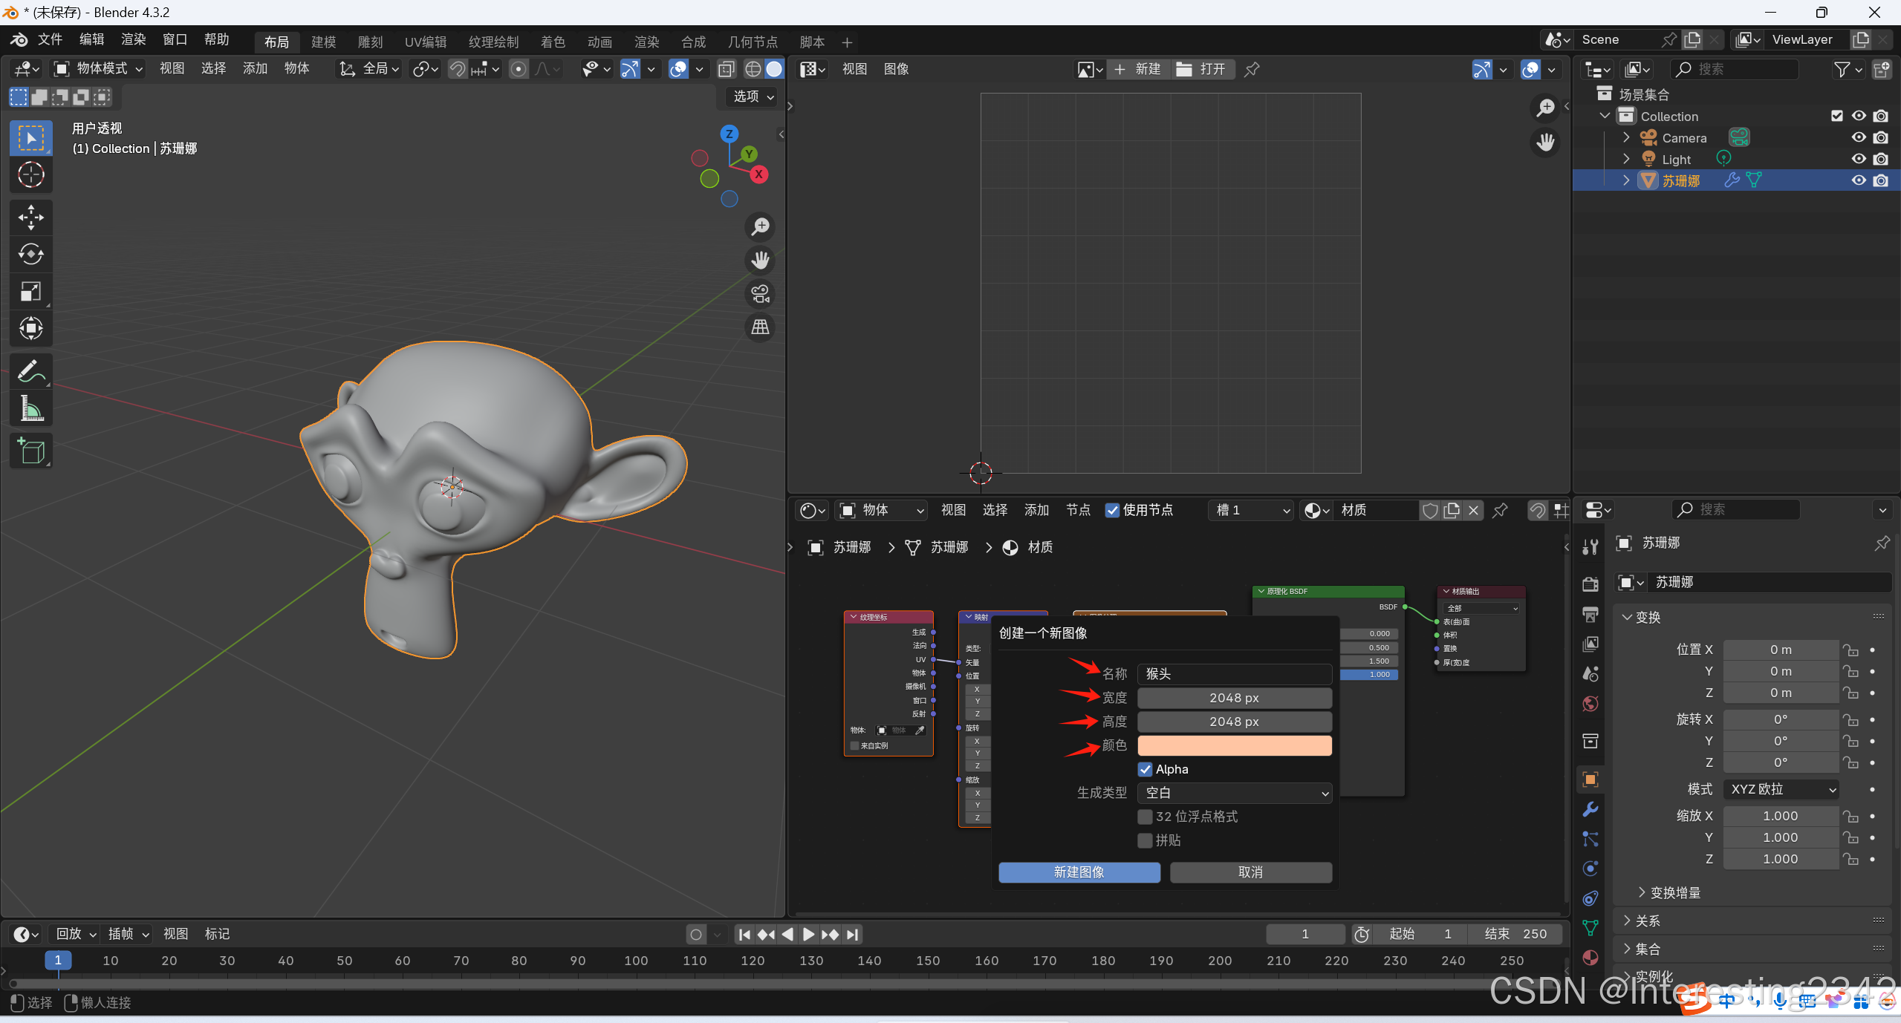1901x1023 pixels.
Task: Expand the 关系 panel
Action: point(1647,921)
